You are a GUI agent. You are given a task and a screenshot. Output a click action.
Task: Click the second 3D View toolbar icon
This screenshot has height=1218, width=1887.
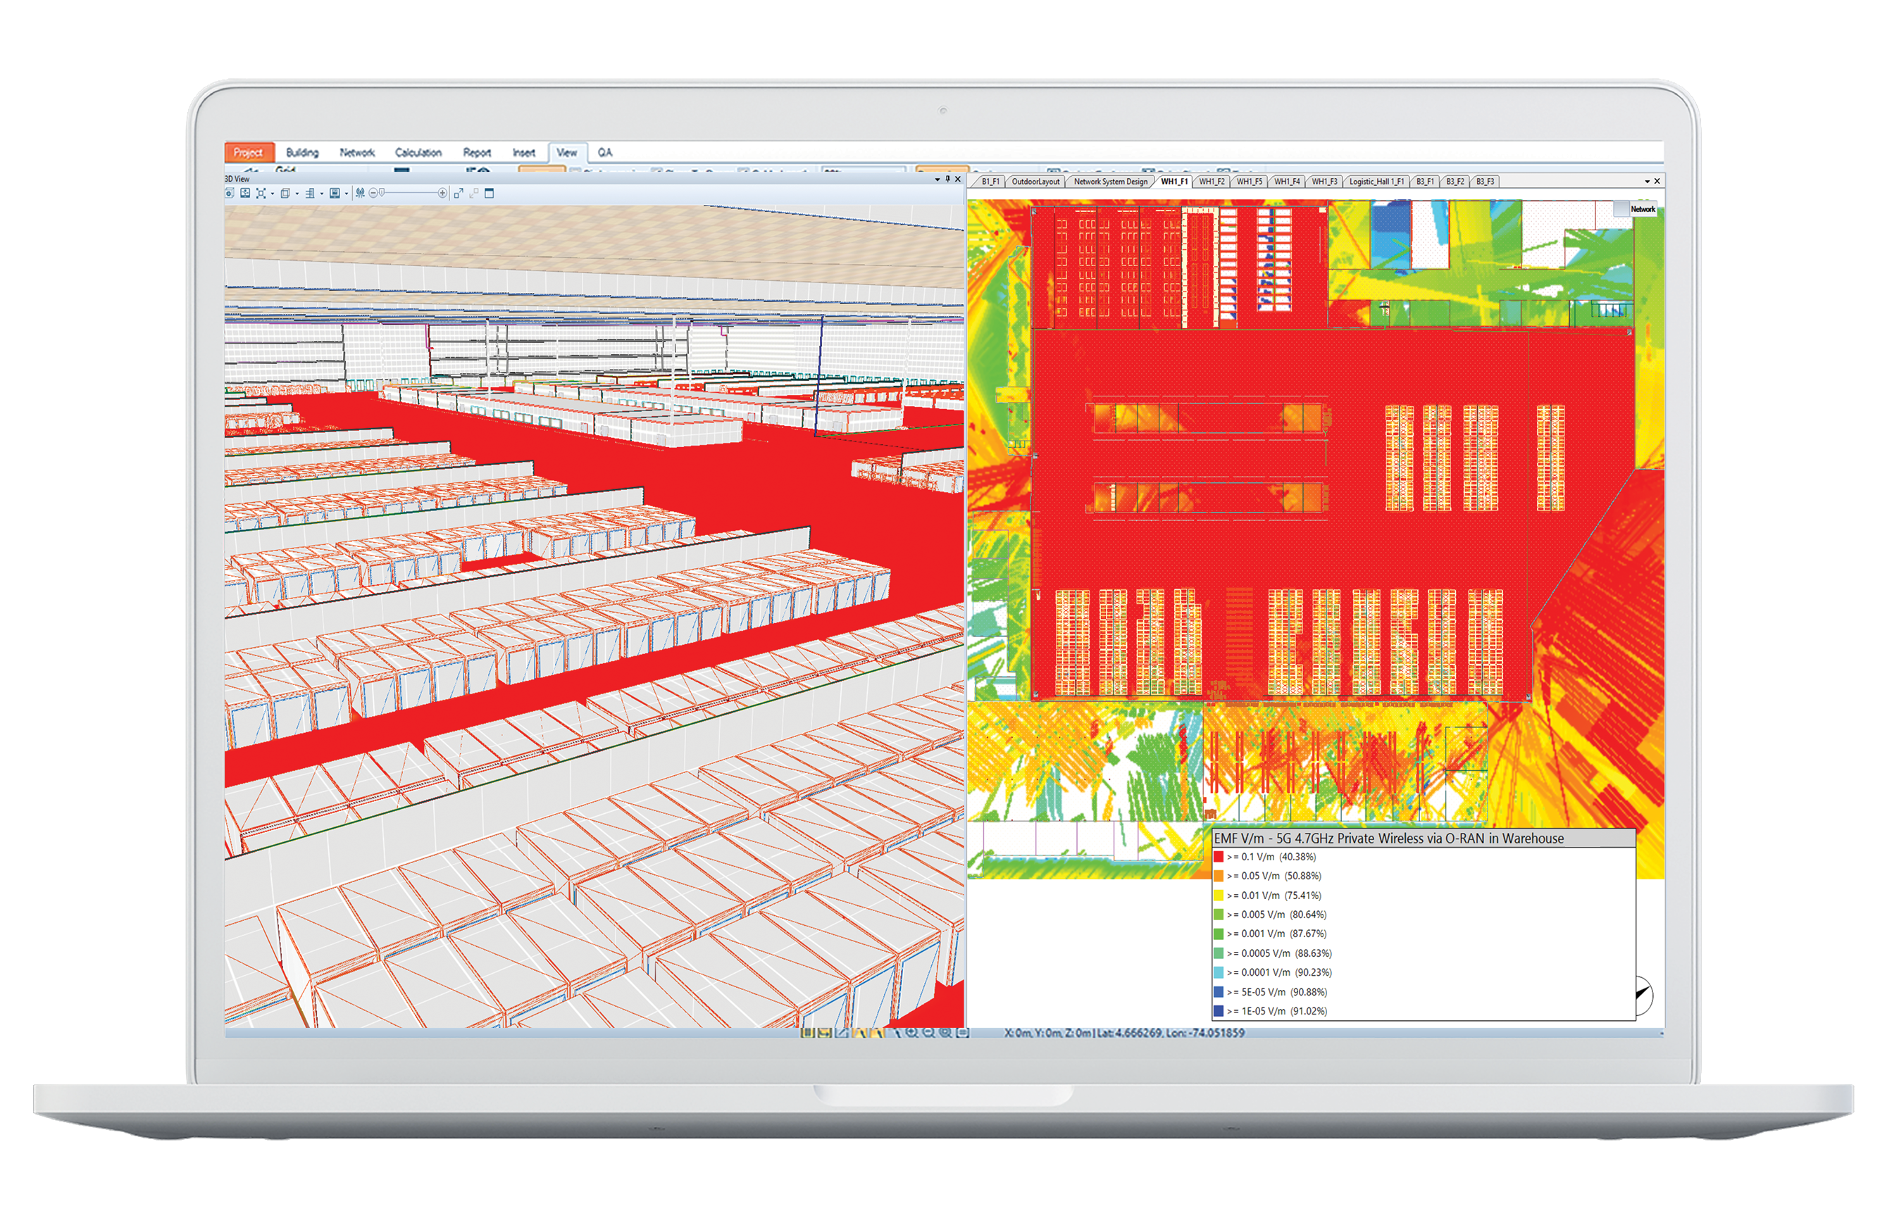(245, 193)
